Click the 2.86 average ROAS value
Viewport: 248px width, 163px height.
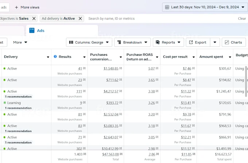[x=152, y=154]
